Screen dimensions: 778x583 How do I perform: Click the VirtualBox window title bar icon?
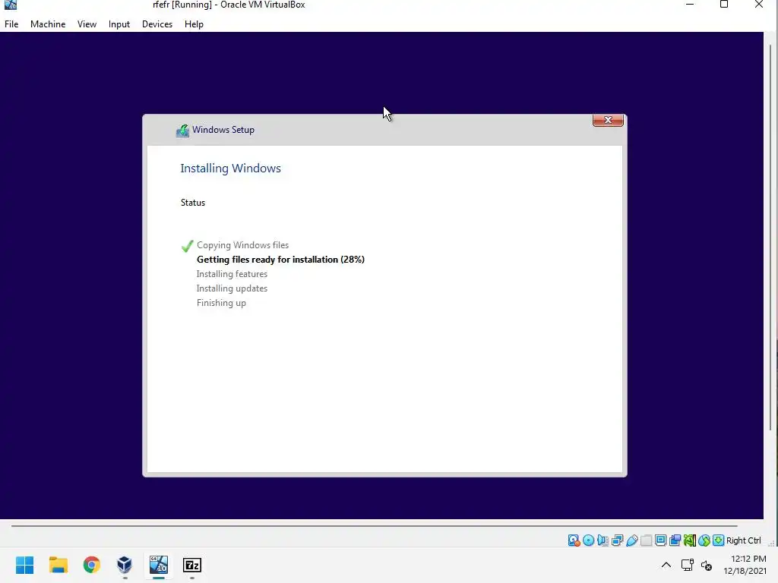click(11, 5)
